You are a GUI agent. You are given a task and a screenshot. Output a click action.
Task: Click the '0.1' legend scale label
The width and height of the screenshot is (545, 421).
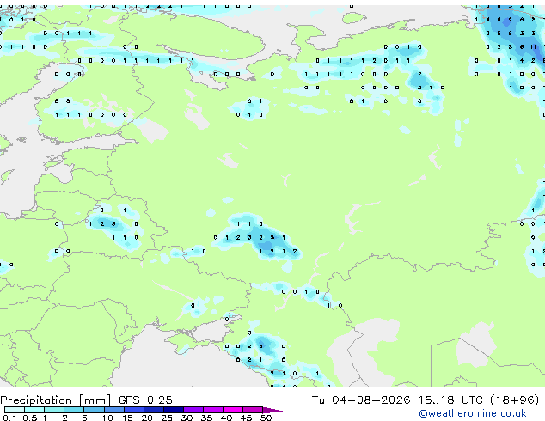9,418
